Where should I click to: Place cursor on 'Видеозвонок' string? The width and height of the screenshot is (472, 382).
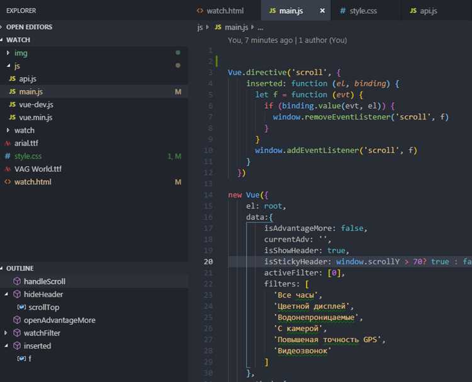[x=302, y=351]
